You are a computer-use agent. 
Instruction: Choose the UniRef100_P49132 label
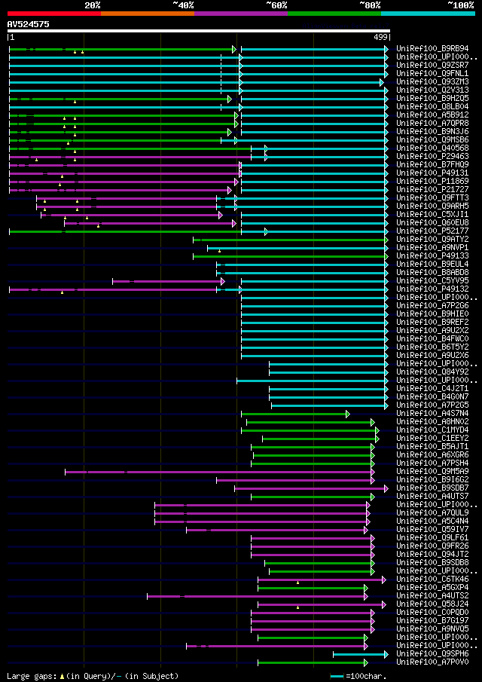(x=432, y=289)
